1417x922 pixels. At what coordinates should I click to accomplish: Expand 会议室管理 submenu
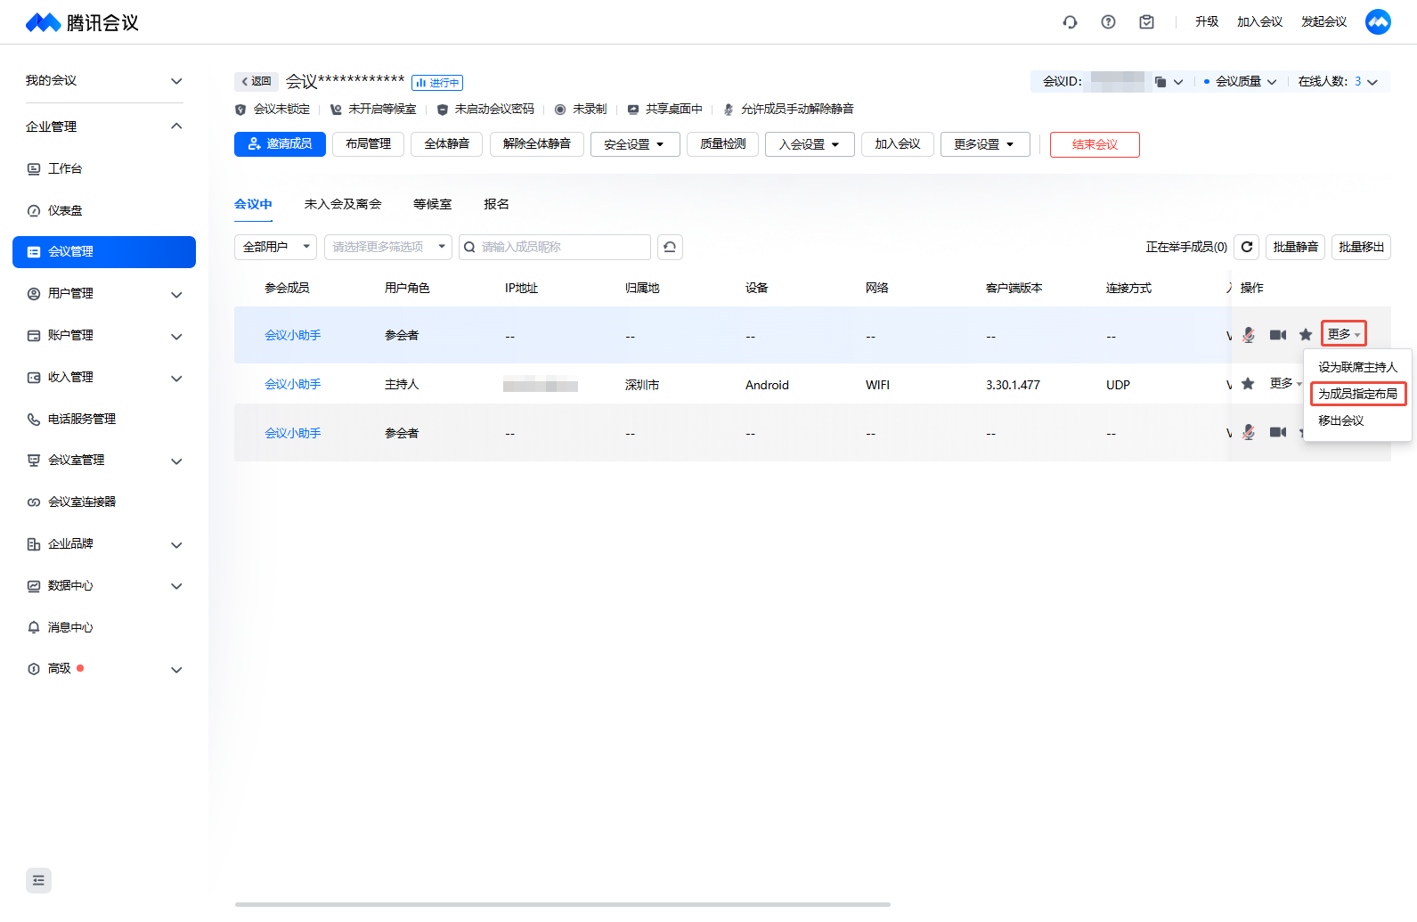[176, 461]
